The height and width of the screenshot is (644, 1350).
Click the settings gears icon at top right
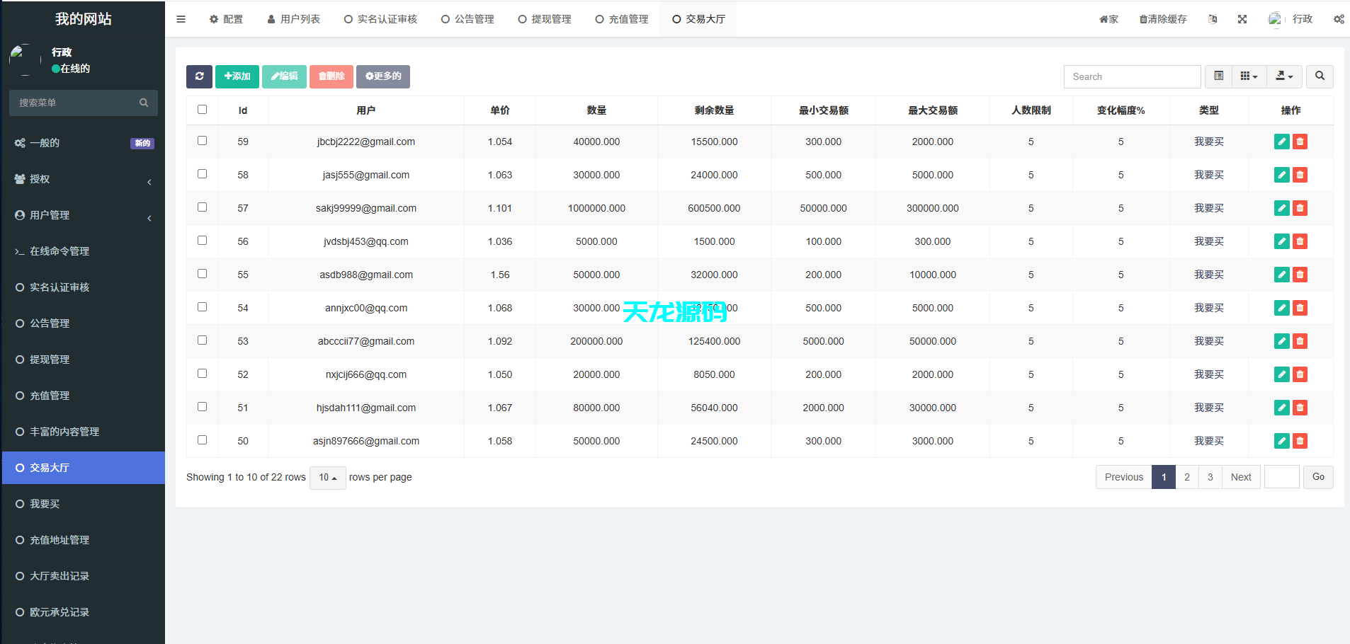tap(1338, 19)
